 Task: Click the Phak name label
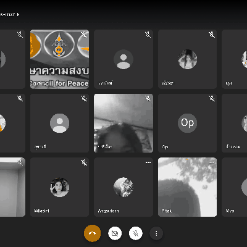coord(167,211)
